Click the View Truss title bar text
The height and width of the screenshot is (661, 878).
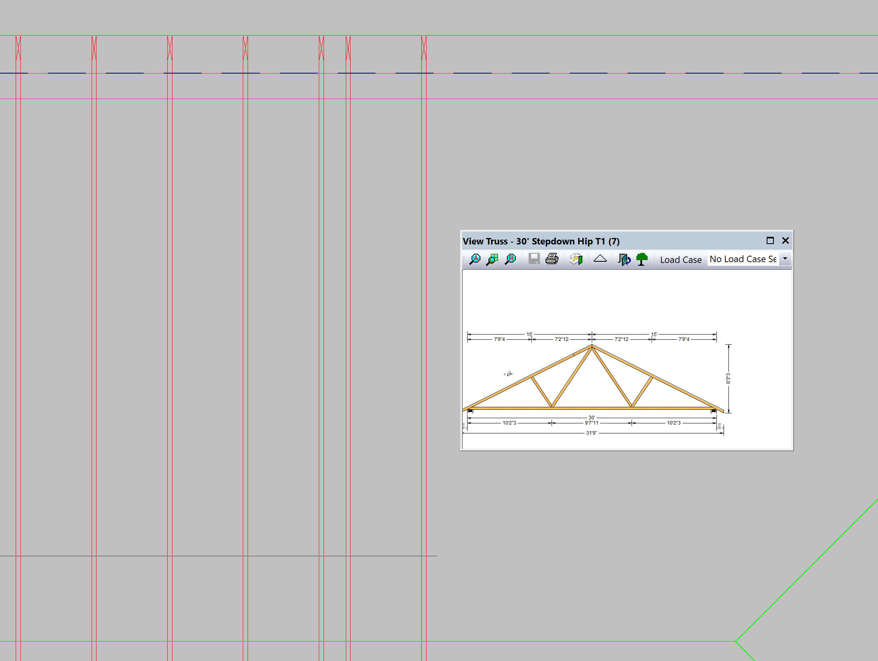[x=541, y=242]
